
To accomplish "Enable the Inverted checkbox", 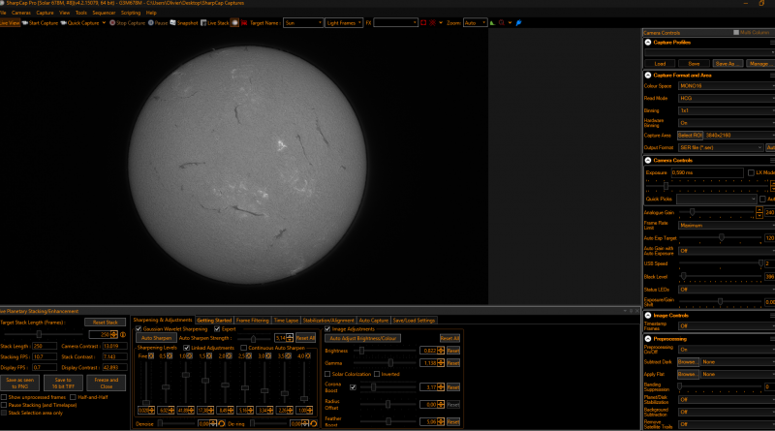I will 377,374.
